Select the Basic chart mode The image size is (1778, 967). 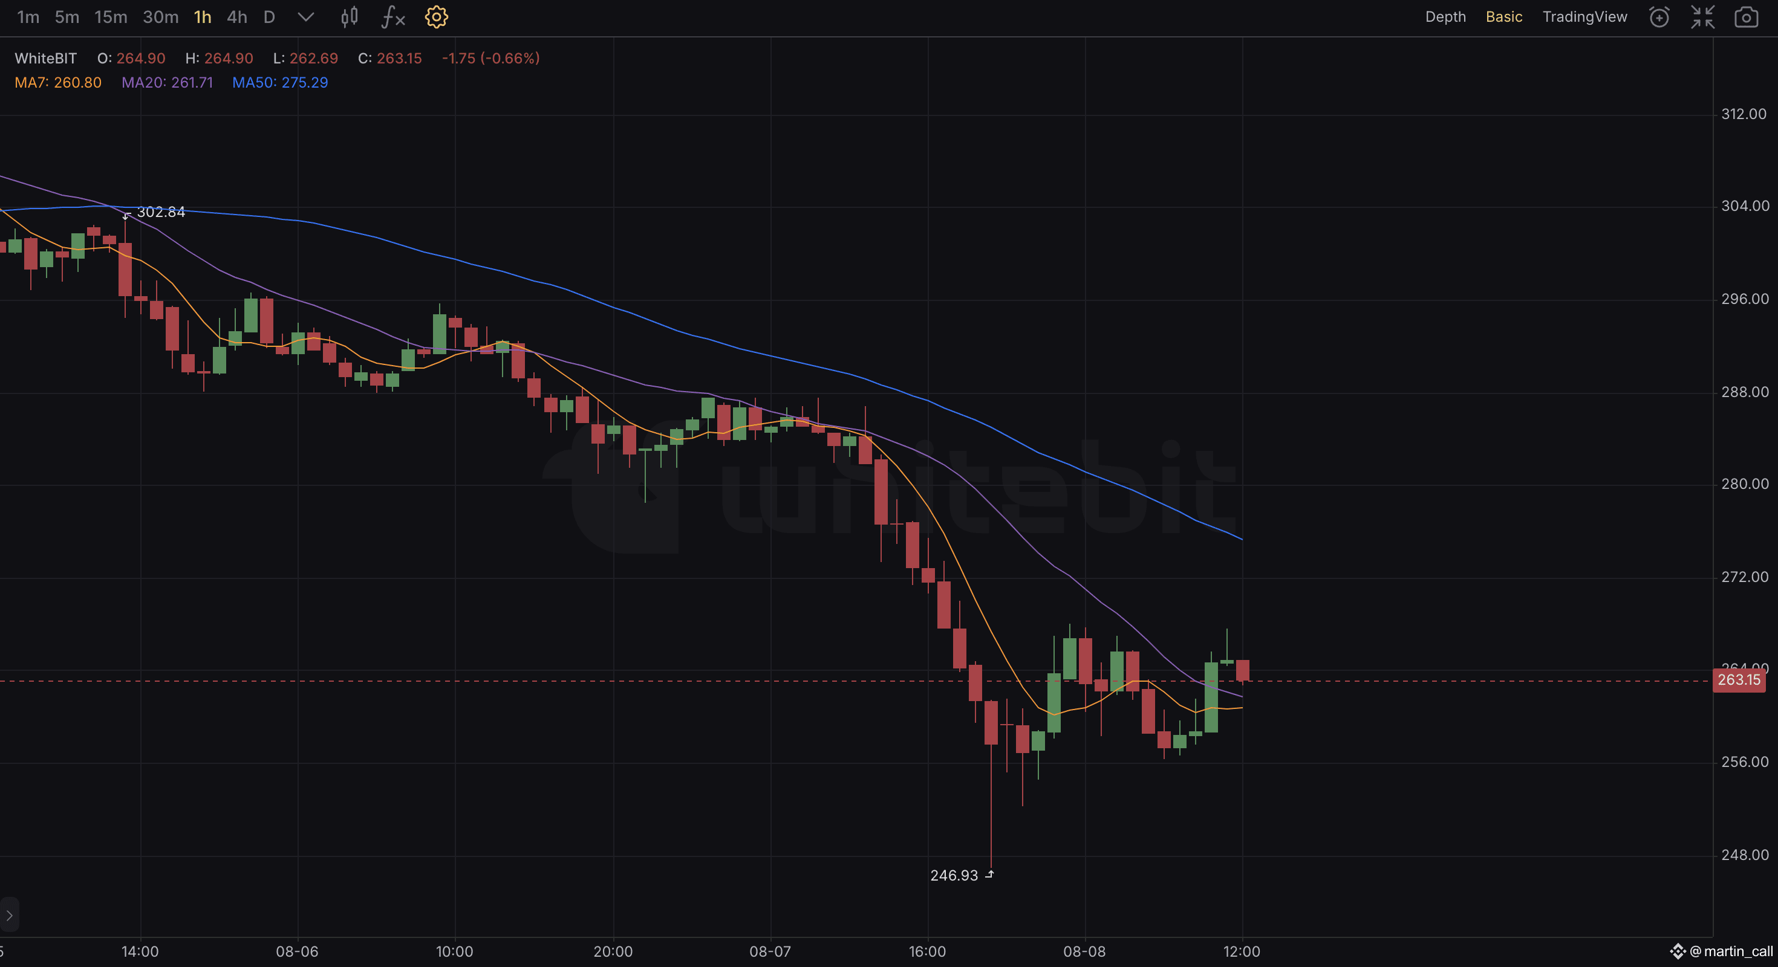[1503, 16]
